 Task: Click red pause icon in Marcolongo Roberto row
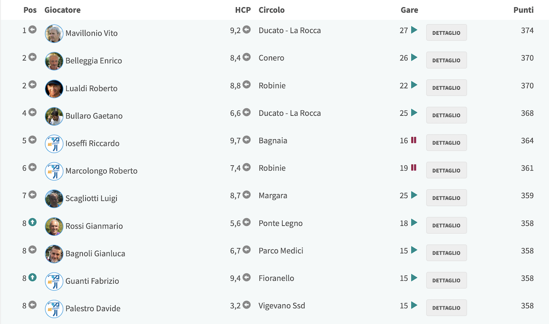414,168
